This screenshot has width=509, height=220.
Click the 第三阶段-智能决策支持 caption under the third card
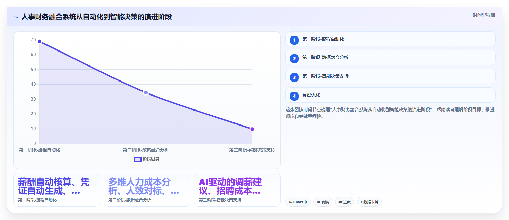click(x=220, y=200)
